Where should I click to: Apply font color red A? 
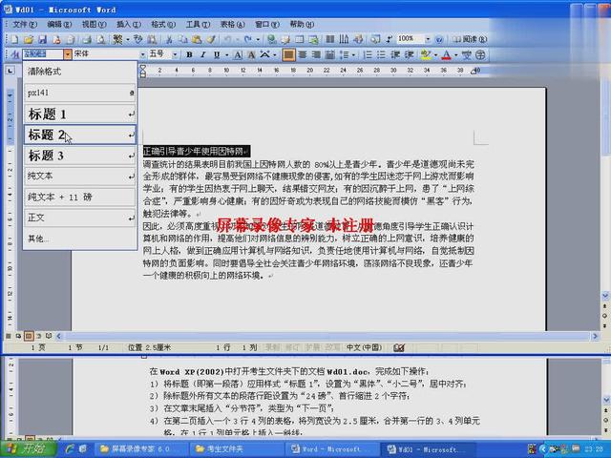pos(447,54)
